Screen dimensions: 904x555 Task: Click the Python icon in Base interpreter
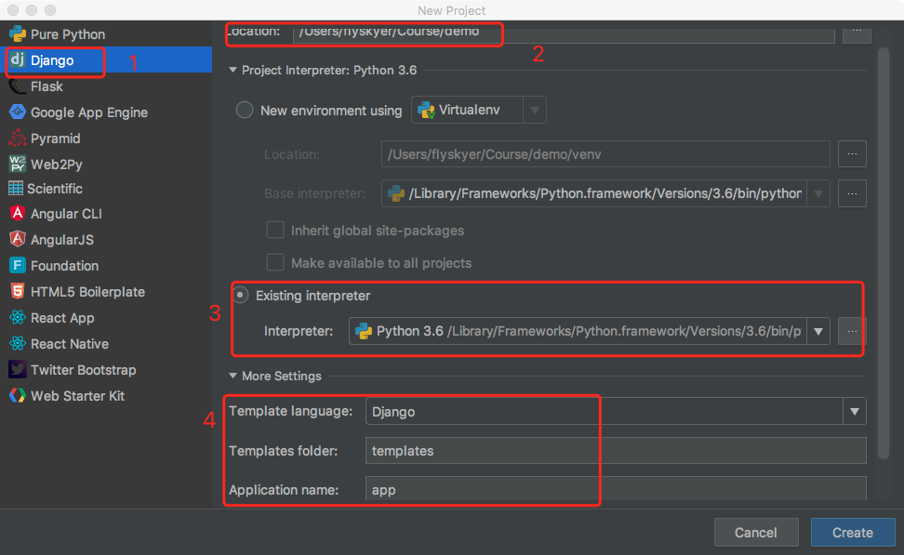[x=396, y=193]
